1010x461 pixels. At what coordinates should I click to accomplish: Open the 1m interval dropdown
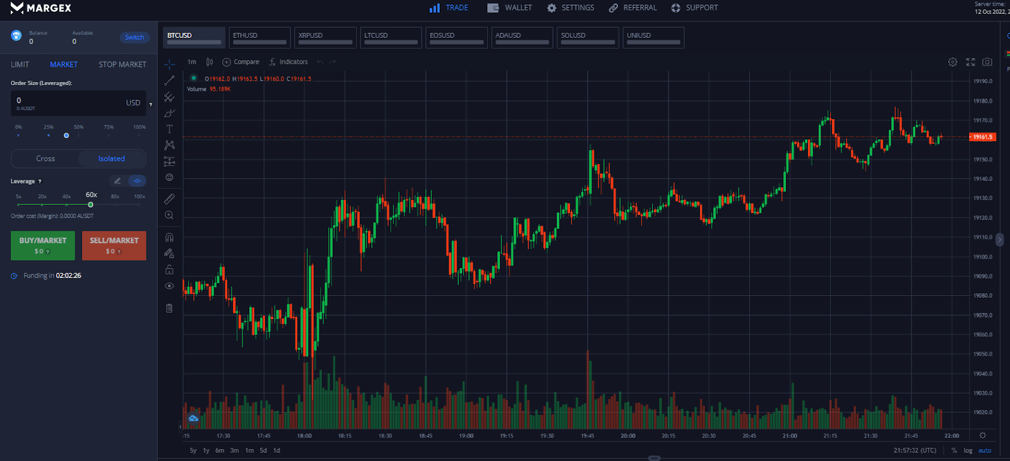(x=192, y=62)
